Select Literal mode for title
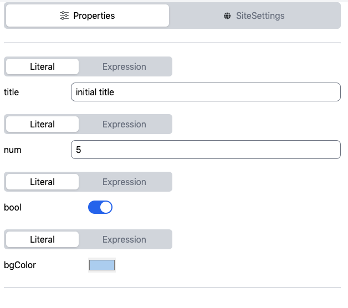348x308 pixels. 42,66
